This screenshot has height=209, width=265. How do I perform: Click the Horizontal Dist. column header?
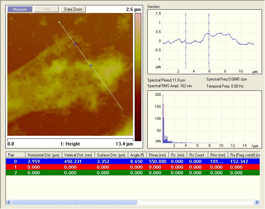[x=44, y=155]
